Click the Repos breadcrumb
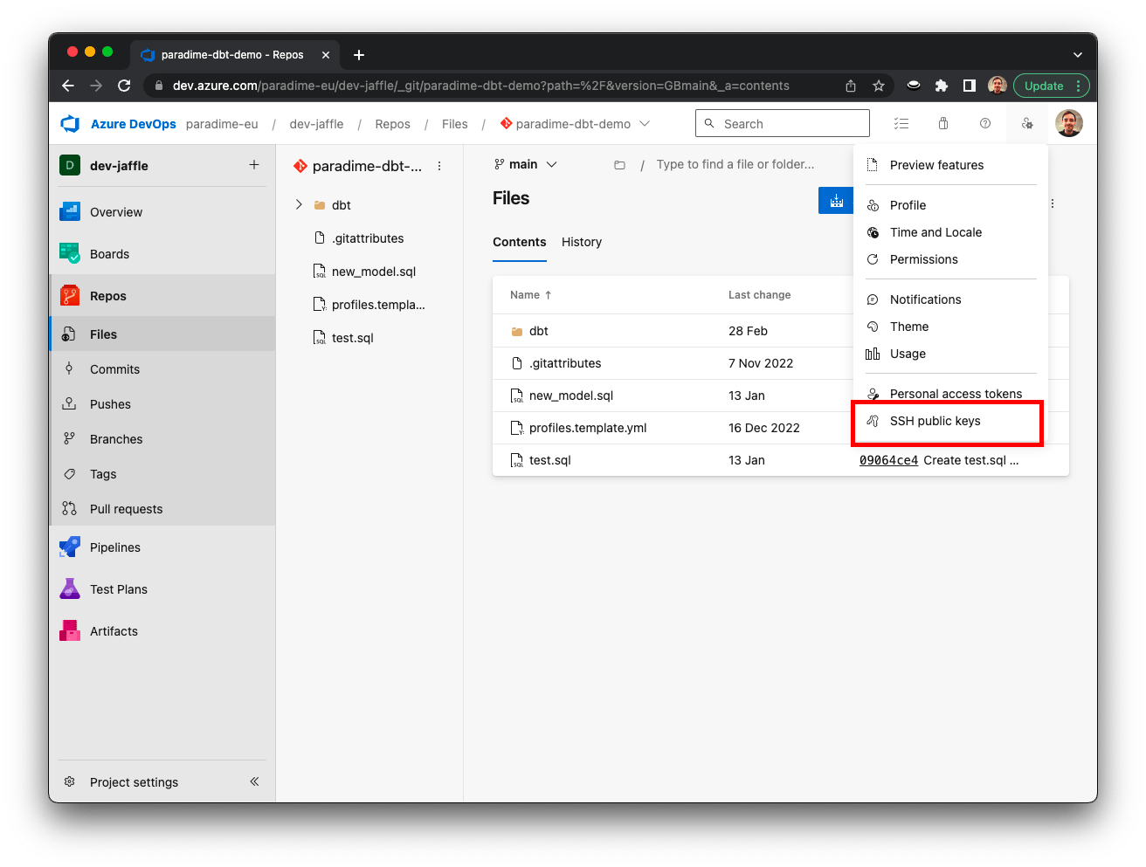Viewport: 1146px width, 867px height. coord(392,124)
